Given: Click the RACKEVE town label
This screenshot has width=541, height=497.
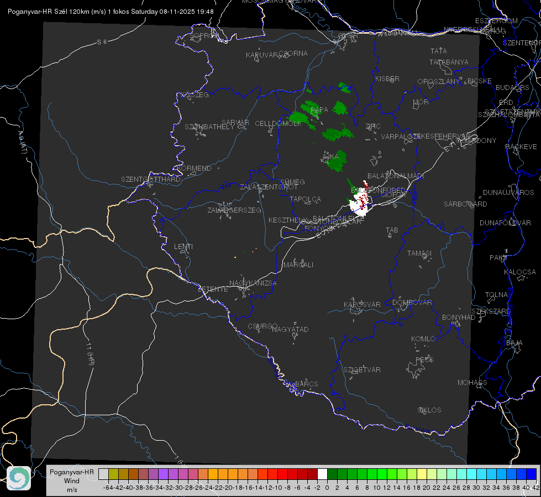Looking at the screenshot, I should click(521, 147).
